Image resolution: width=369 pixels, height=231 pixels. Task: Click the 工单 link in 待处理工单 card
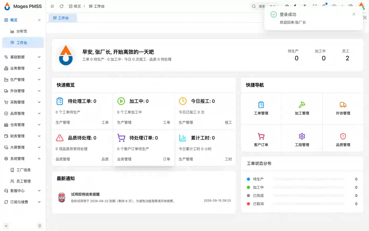point(105,122)
